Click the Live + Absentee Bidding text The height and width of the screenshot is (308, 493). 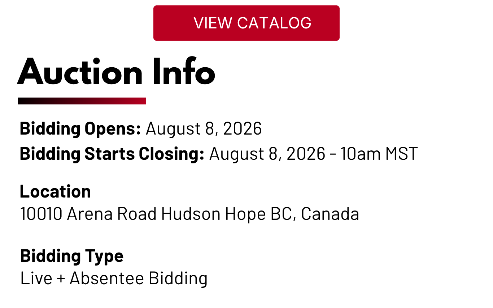(114, 278)
